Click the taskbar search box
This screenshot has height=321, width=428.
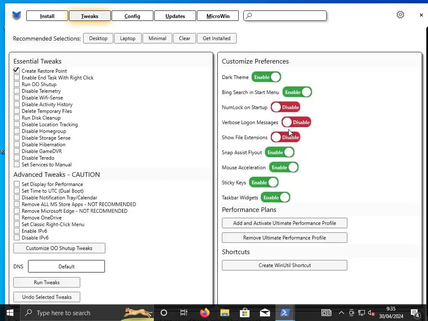(87, 313)
